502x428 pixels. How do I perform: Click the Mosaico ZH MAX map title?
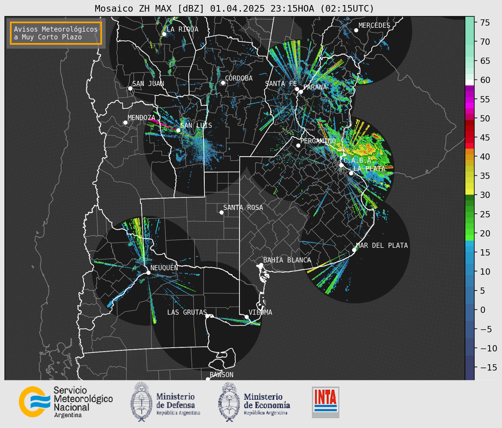234,8
